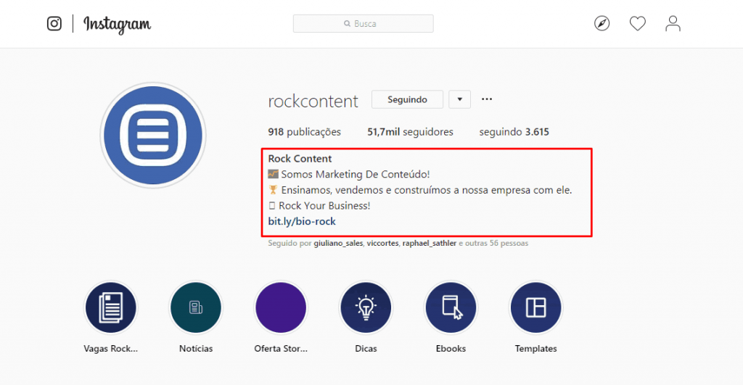Open the Vagas Rock... story highlight
This screenshot has width=743, height=385.
pyautogui.click(x=111, y=307)
